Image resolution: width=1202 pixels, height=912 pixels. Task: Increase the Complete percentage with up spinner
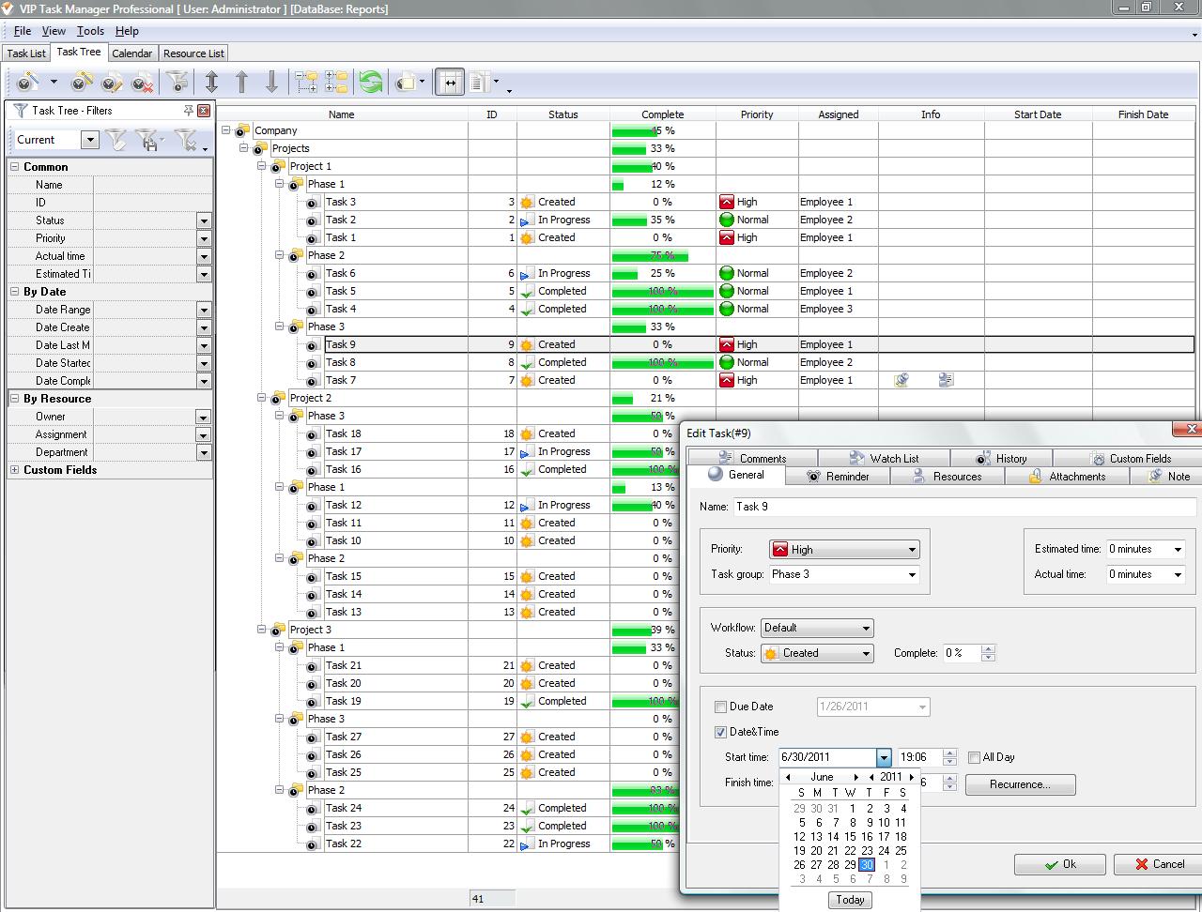[x=988, y=648]
